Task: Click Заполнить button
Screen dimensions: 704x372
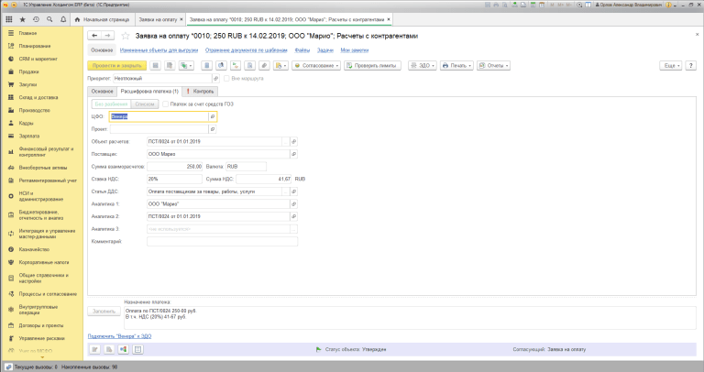Action: (104, 311)
